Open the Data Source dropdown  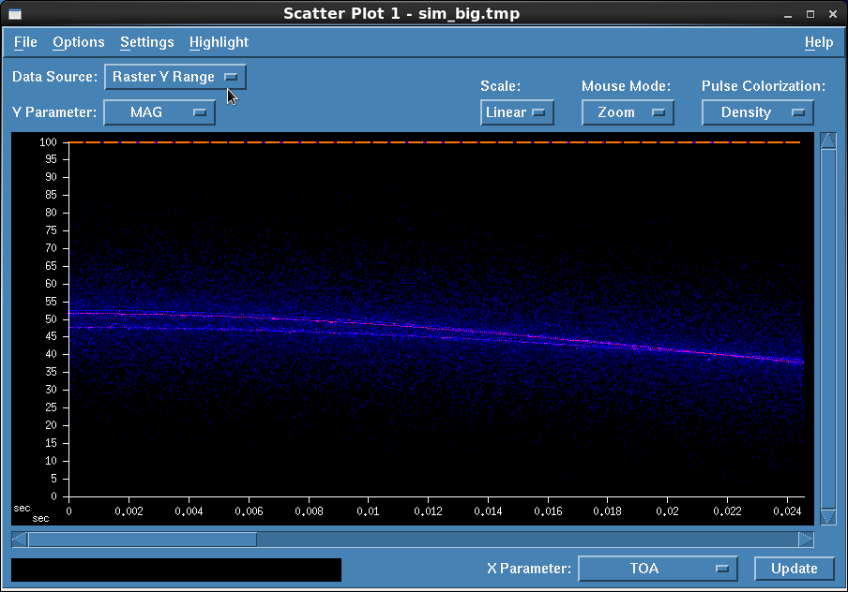[174, 77]
